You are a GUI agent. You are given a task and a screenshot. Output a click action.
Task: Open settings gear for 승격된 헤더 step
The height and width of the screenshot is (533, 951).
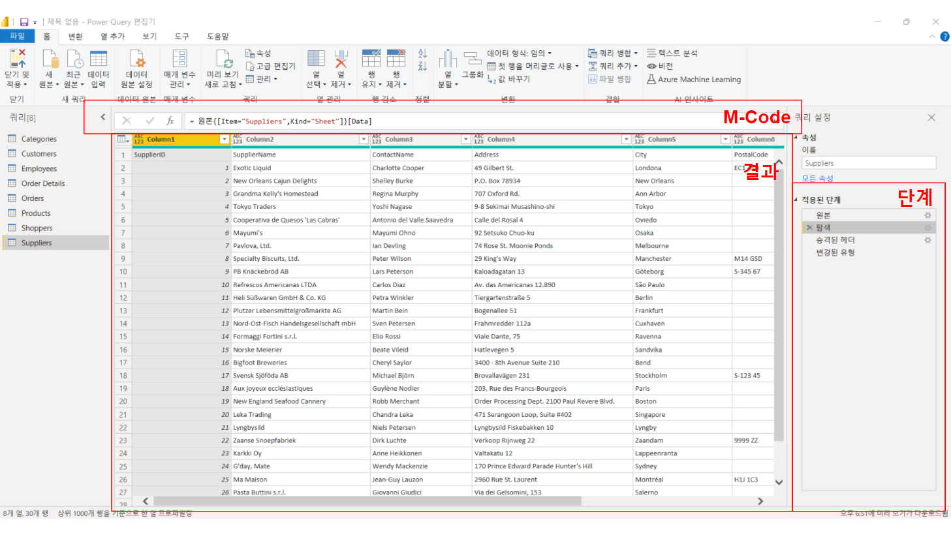(x=928, y=240)
